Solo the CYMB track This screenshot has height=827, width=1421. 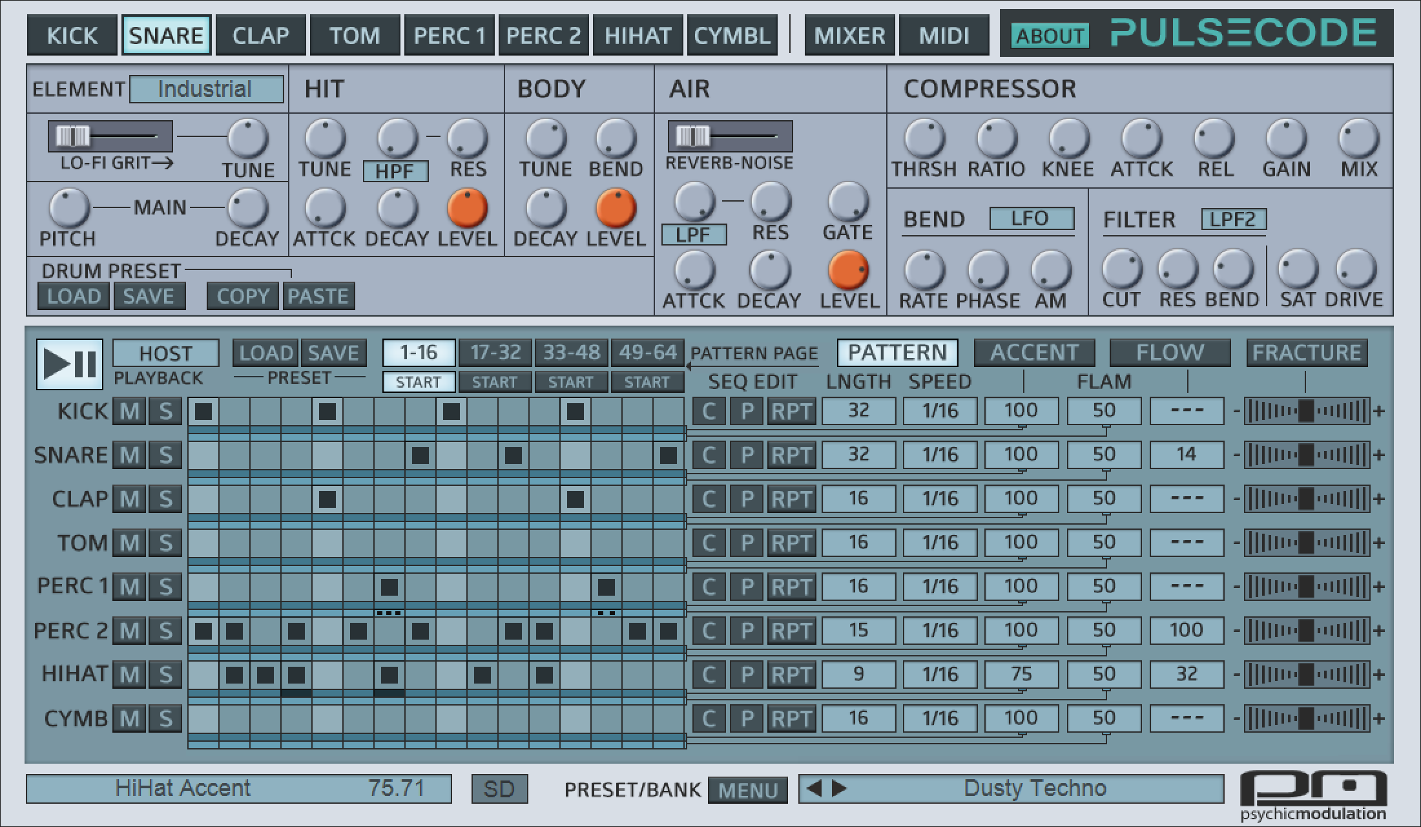tap(165, 718)
